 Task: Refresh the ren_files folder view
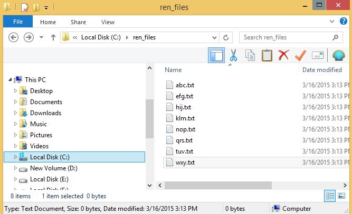(226, 37)
